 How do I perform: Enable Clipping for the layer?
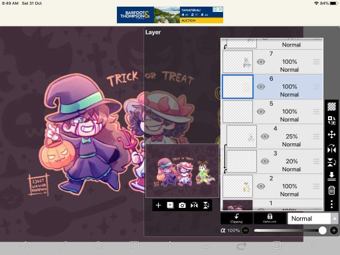click(236, 218)
